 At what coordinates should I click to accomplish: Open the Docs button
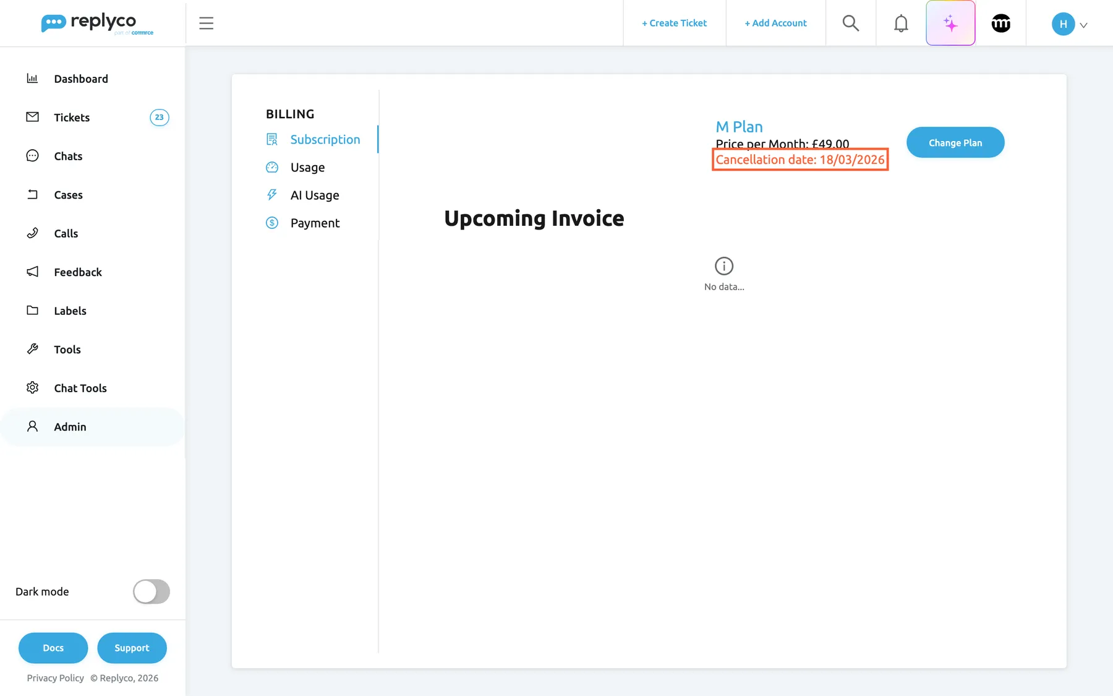pos(53,648)
